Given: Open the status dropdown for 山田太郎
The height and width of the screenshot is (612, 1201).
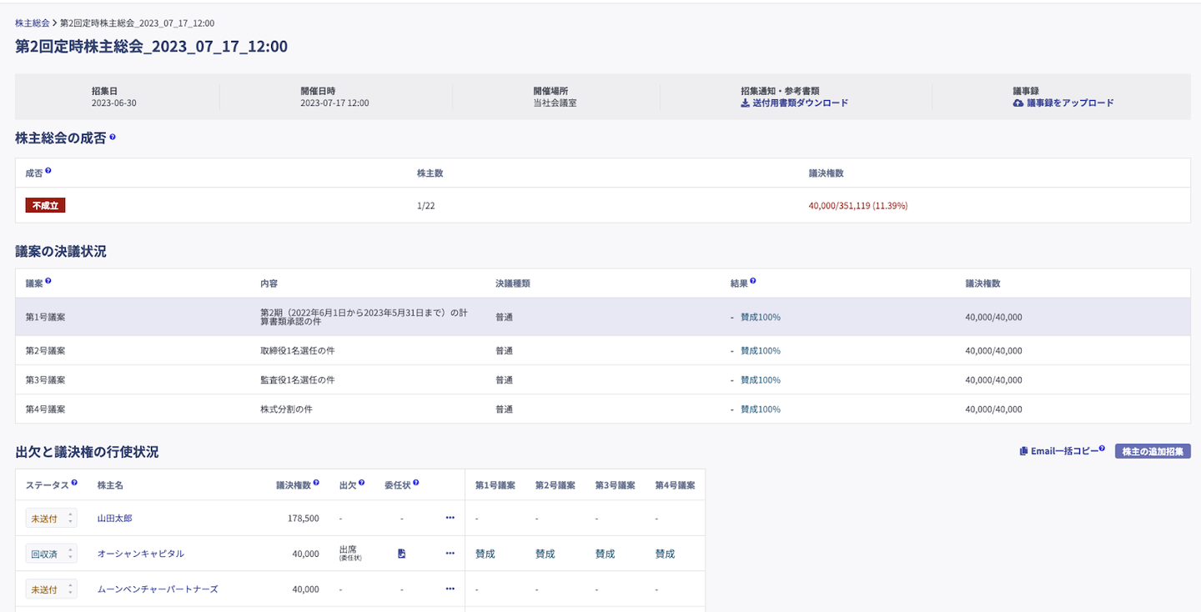Looking at the screenshot, I should point(51,519).
